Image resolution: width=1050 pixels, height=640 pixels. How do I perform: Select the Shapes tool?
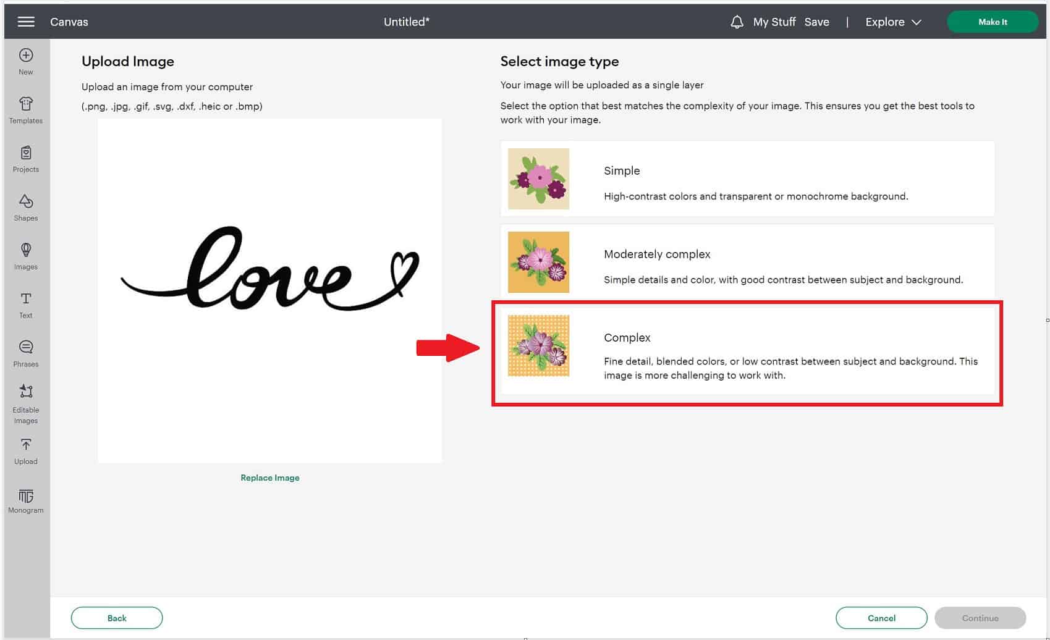click(x=25, y=207)
